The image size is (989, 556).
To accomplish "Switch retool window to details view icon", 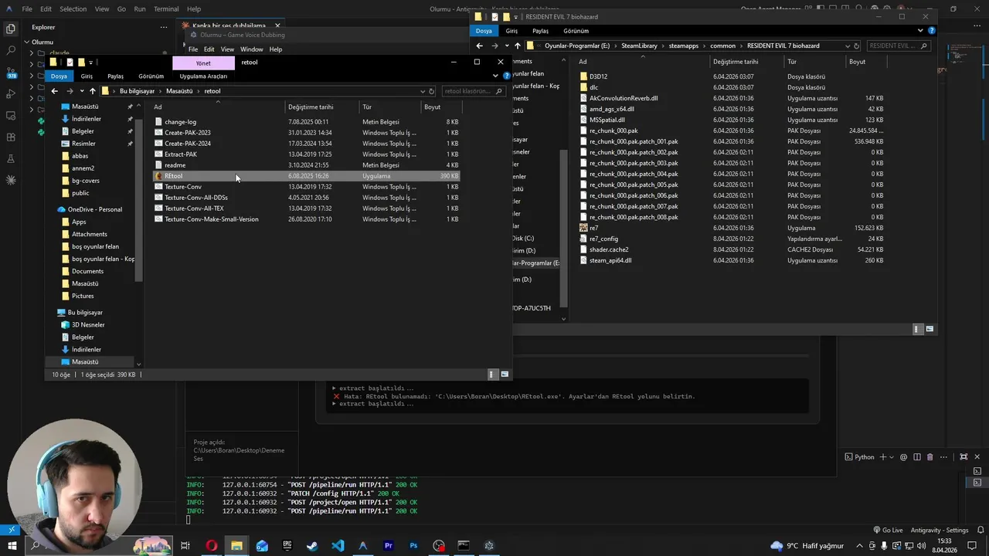I will click(492, 375).
